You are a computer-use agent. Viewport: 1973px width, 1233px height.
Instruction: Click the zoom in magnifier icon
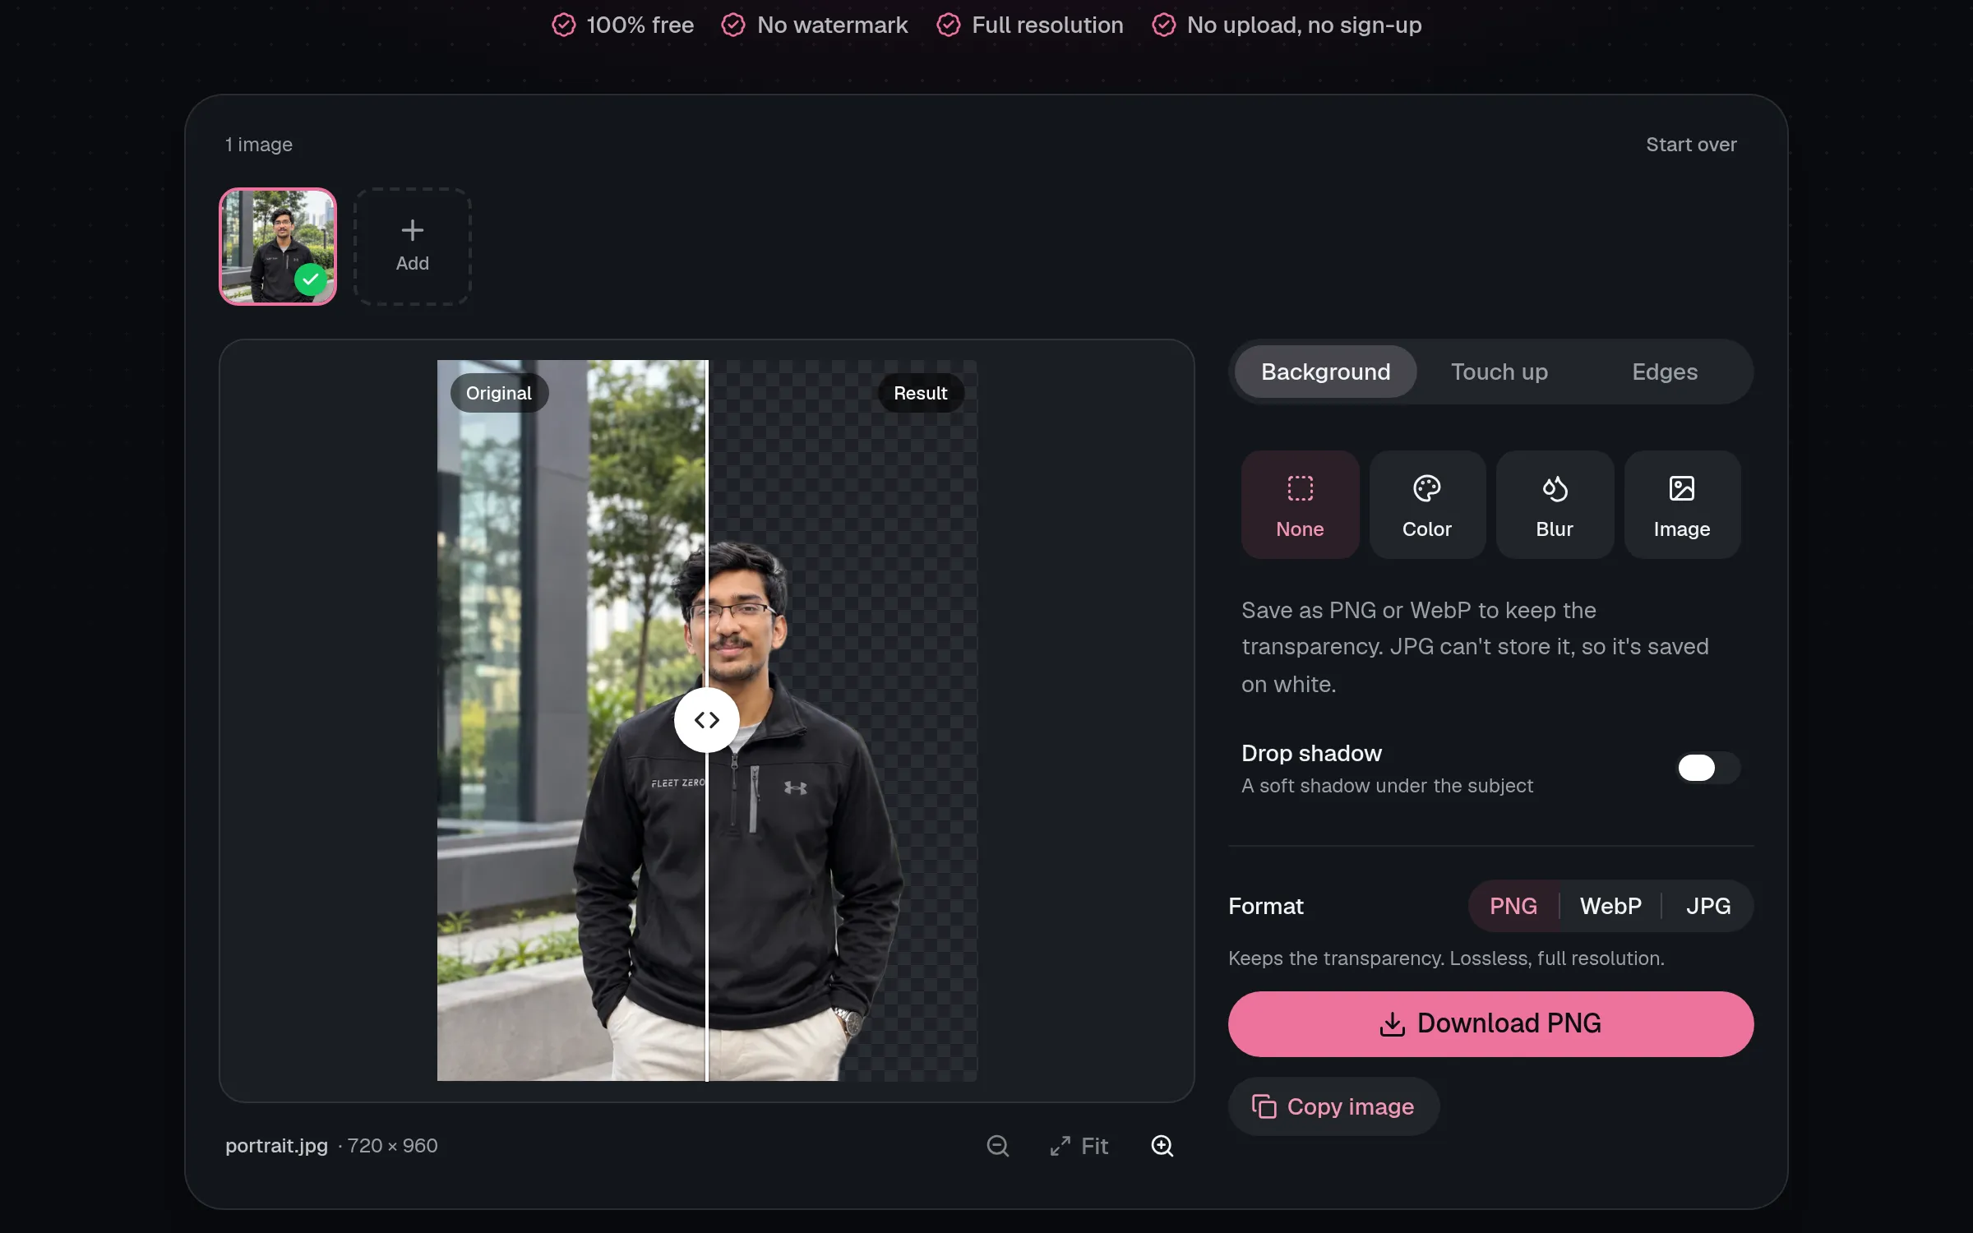click(1162, 1146)
